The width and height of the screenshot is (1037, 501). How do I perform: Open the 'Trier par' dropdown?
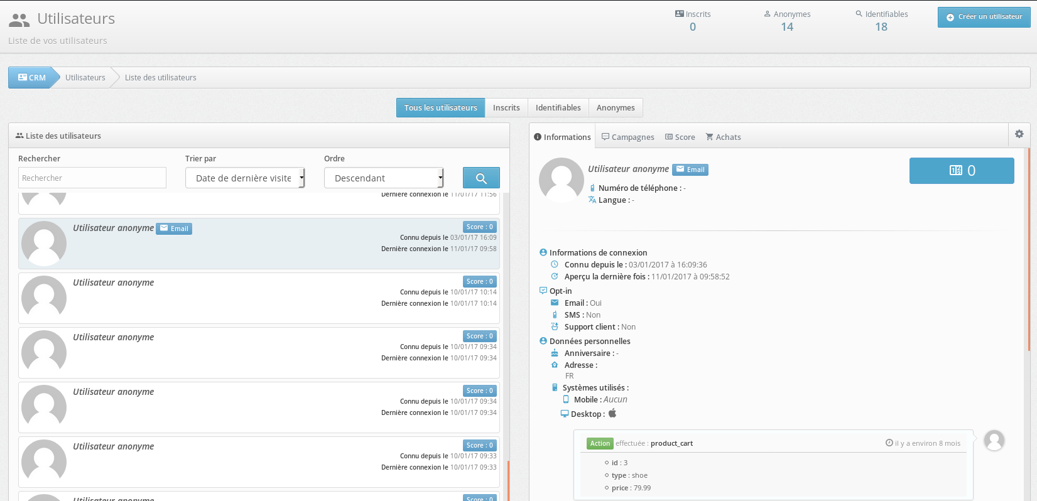pos(244,178)
